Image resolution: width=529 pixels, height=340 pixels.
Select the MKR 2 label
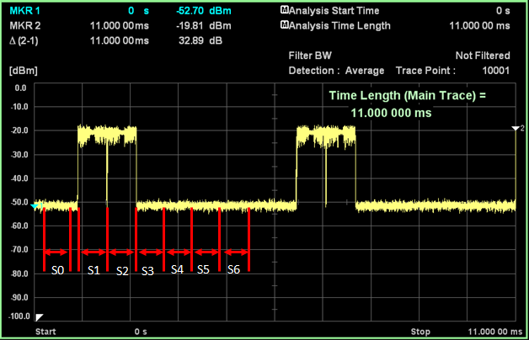[x=25, y=25]
